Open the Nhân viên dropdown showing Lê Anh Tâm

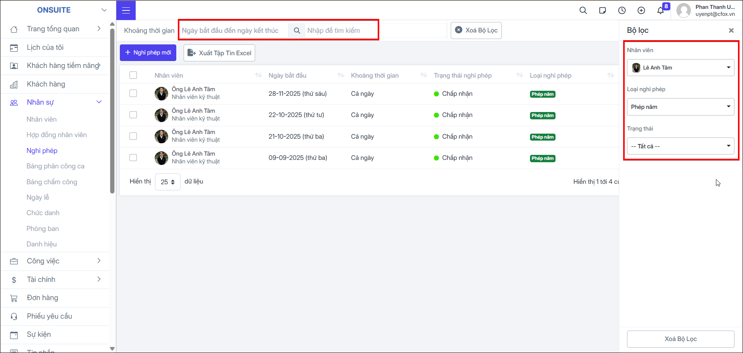pyautogui.click(x=680, y=68)
